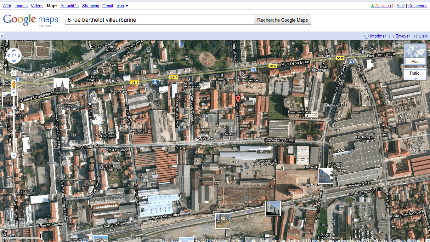The height and width of the screenshot is (242, 430).
Task: Zoom out with the minus button
Action: point(14,156)
